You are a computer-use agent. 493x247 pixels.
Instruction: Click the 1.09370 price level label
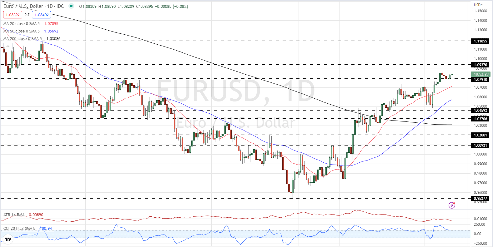click(x=480, y=65)
